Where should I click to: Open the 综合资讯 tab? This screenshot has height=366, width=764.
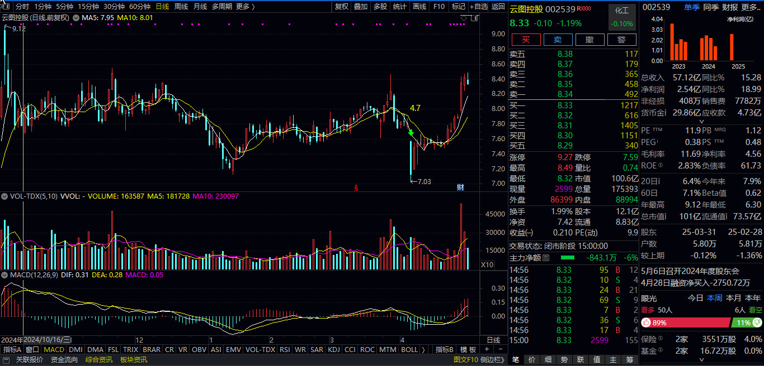99,360
